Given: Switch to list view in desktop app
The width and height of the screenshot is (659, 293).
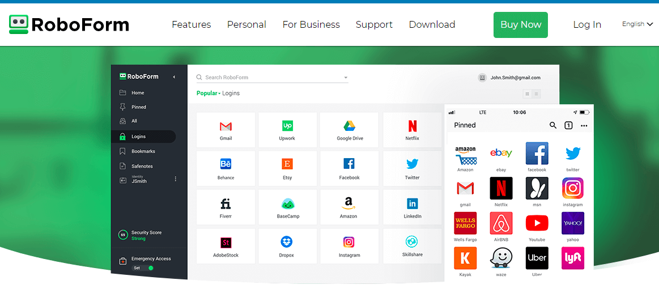Looking at the screenshot, I should (536, 94).
